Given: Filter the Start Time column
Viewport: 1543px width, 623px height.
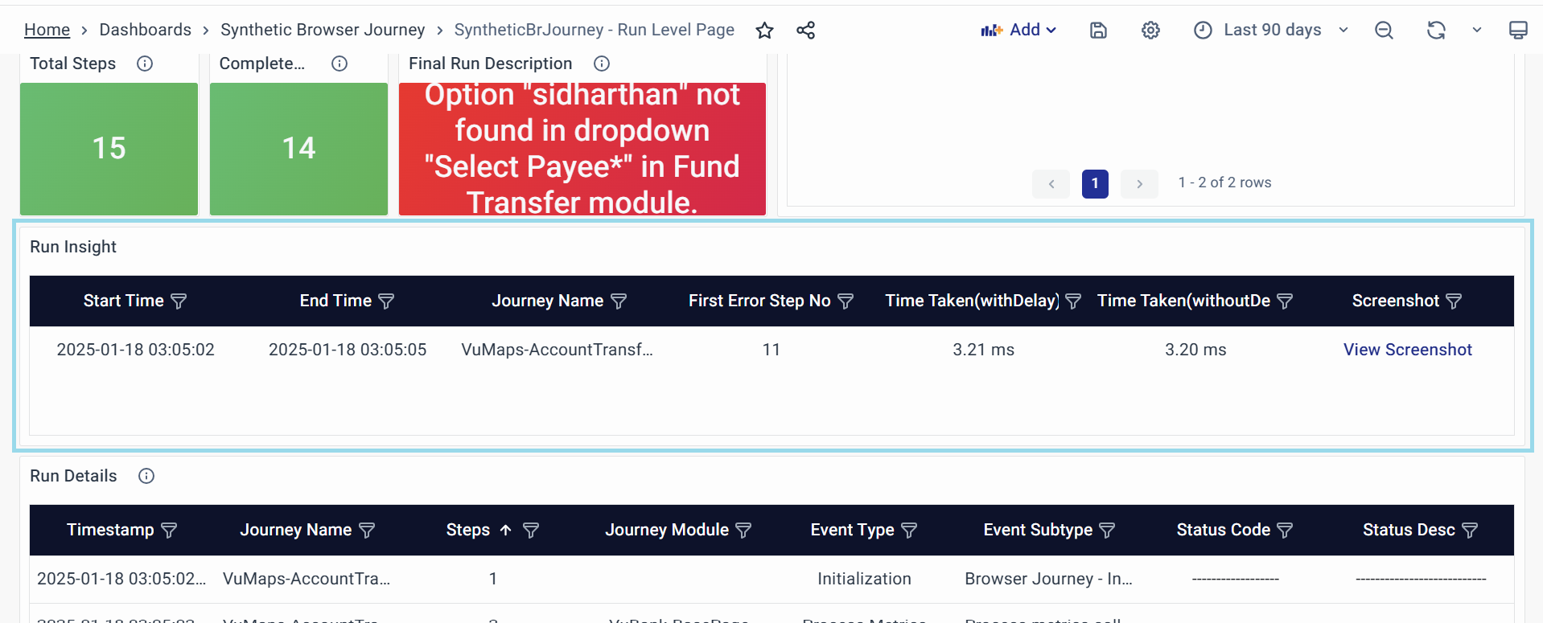Looking at the screenshot, I should (179, 301).
